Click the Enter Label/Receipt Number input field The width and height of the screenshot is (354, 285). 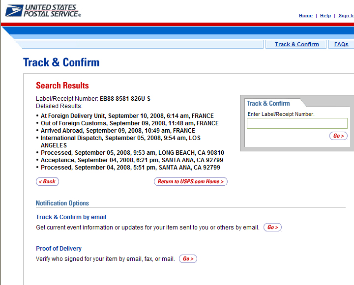coord(297,123)
